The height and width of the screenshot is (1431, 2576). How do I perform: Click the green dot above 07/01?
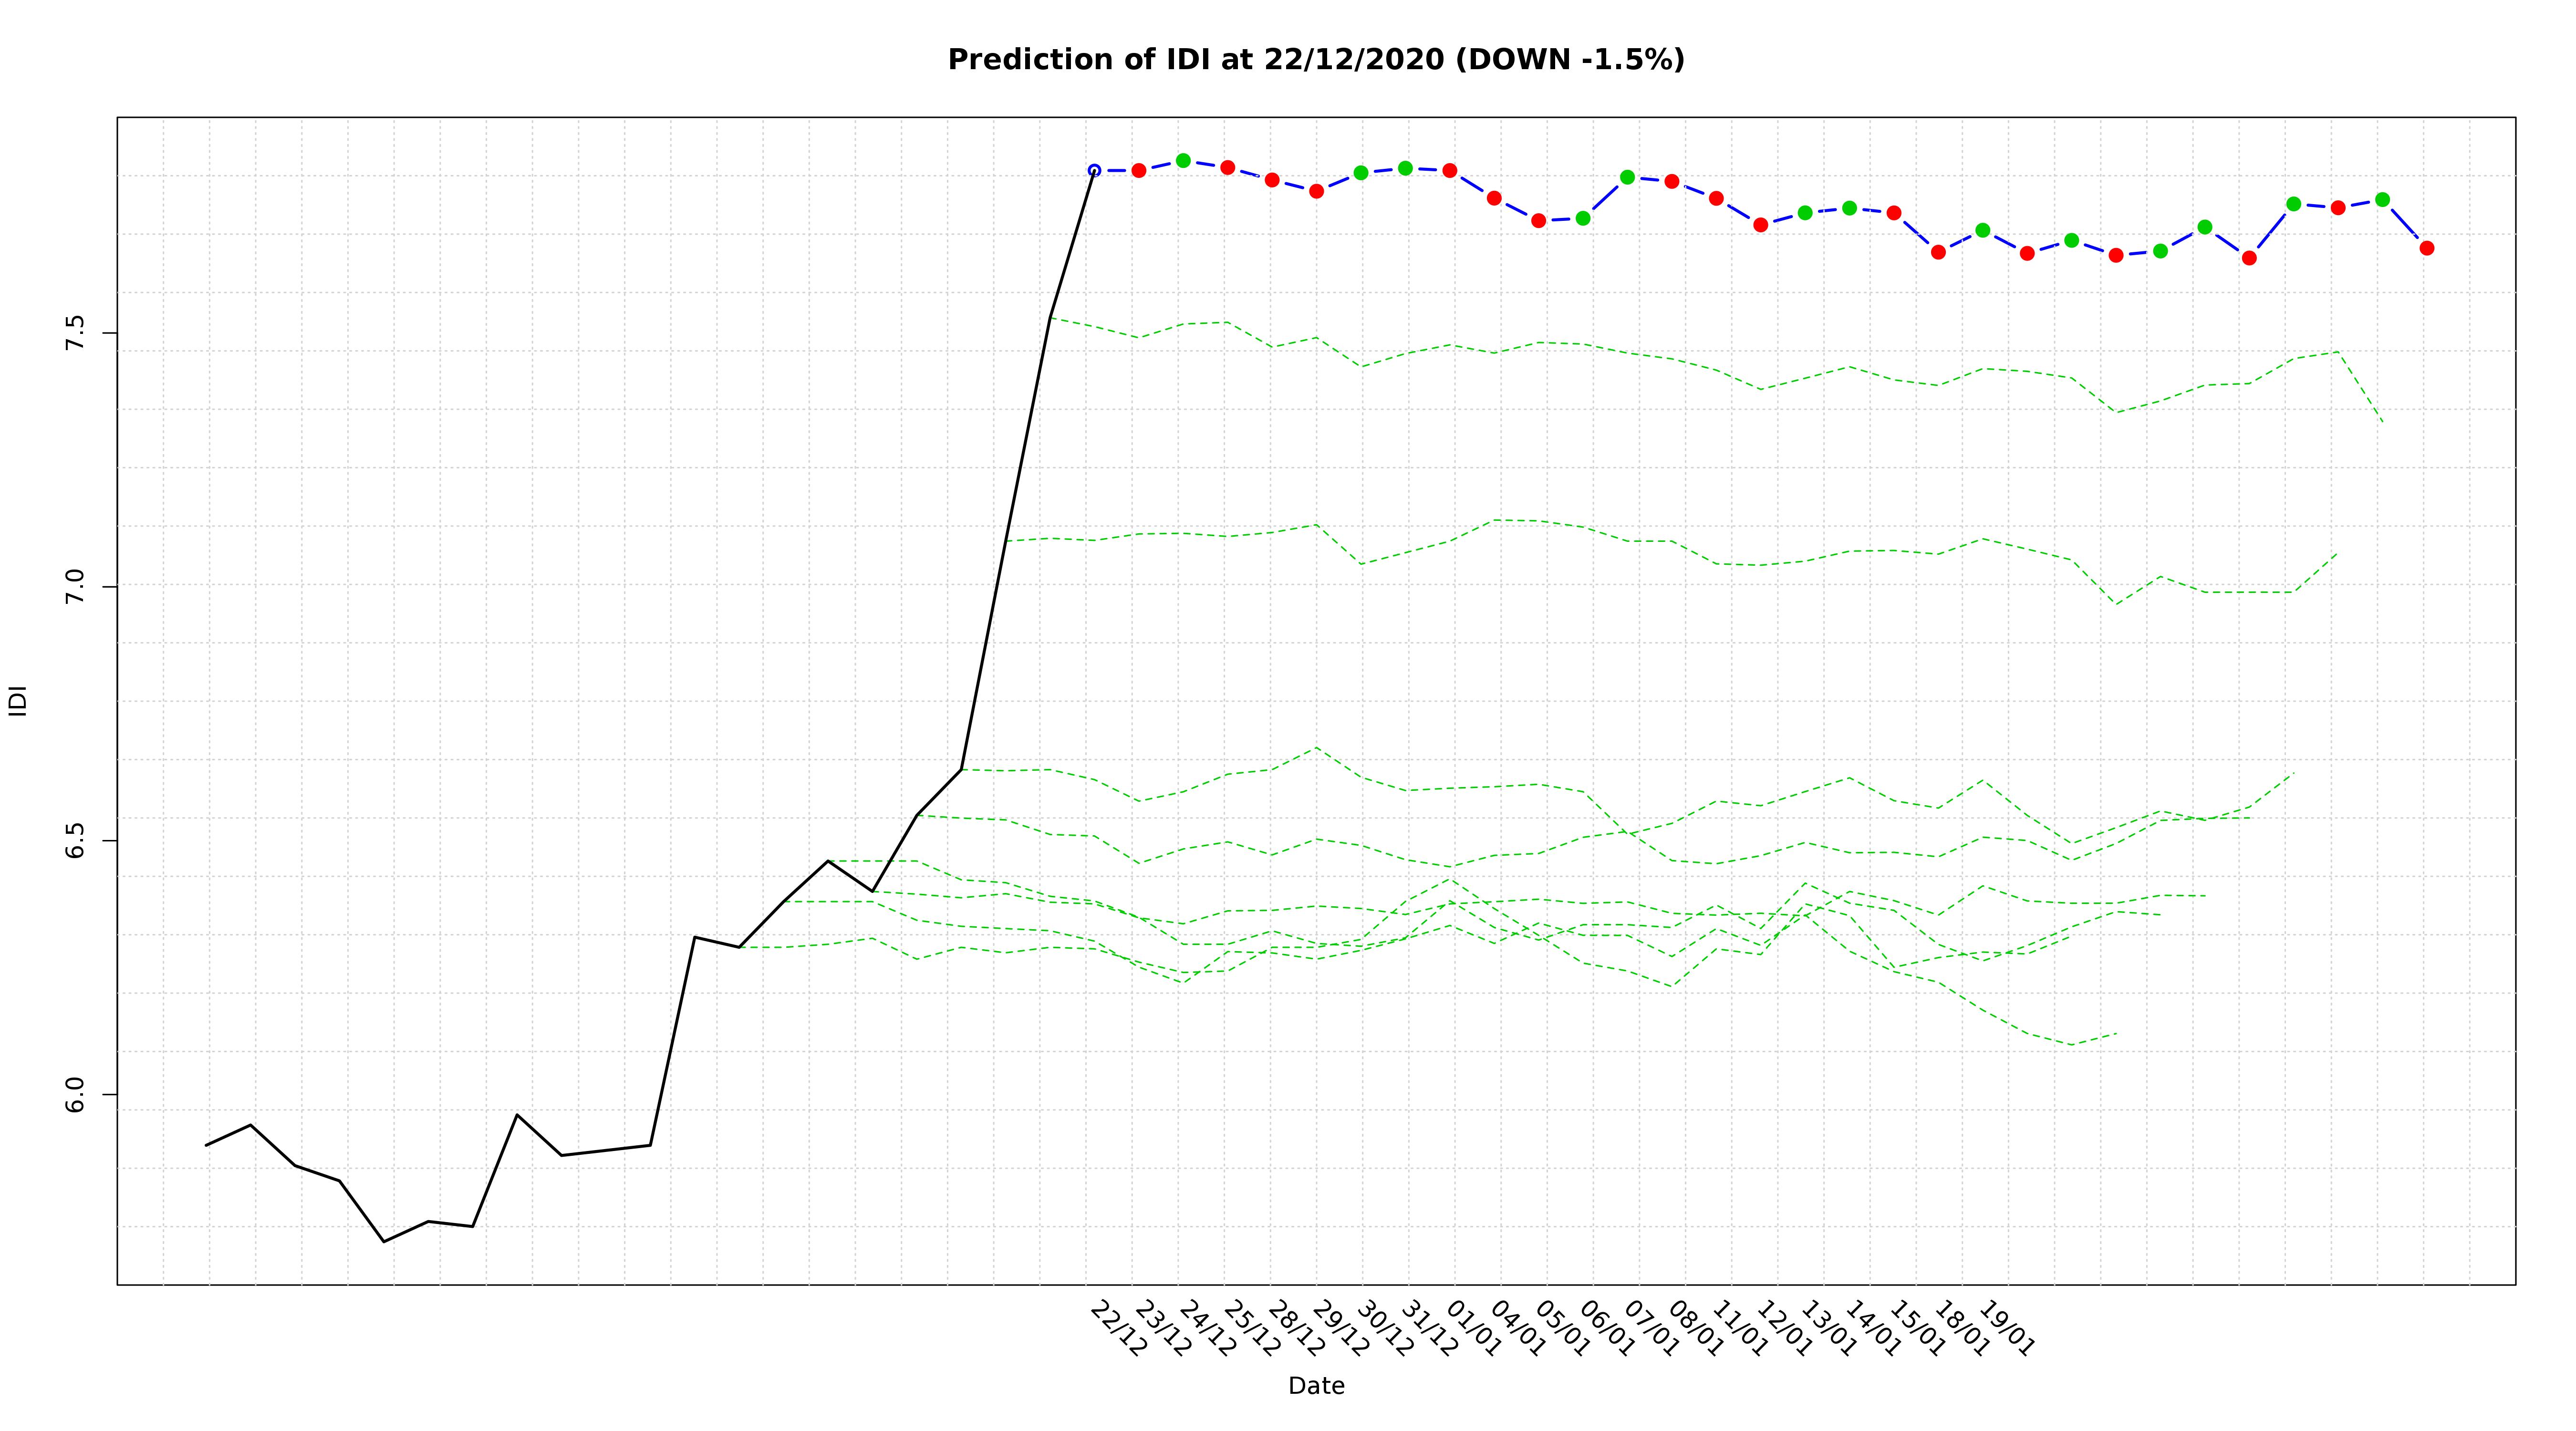(1627, 177)
